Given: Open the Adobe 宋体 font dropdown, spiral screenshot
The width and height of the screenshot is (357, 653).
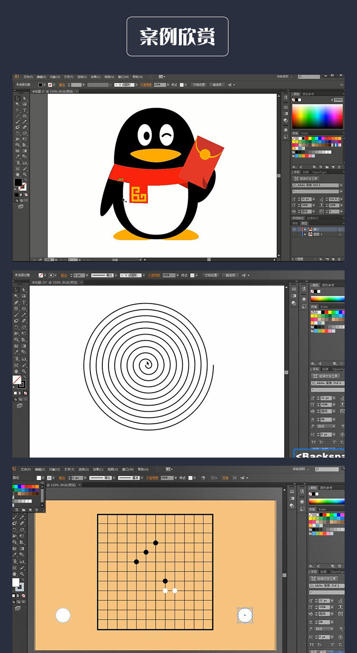Looking at the screenshot, I should click(327, 383).
